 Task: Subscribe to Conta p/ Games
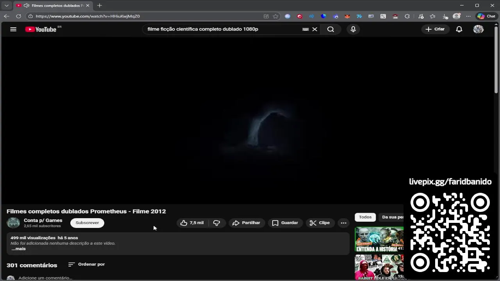coord(87,223)
